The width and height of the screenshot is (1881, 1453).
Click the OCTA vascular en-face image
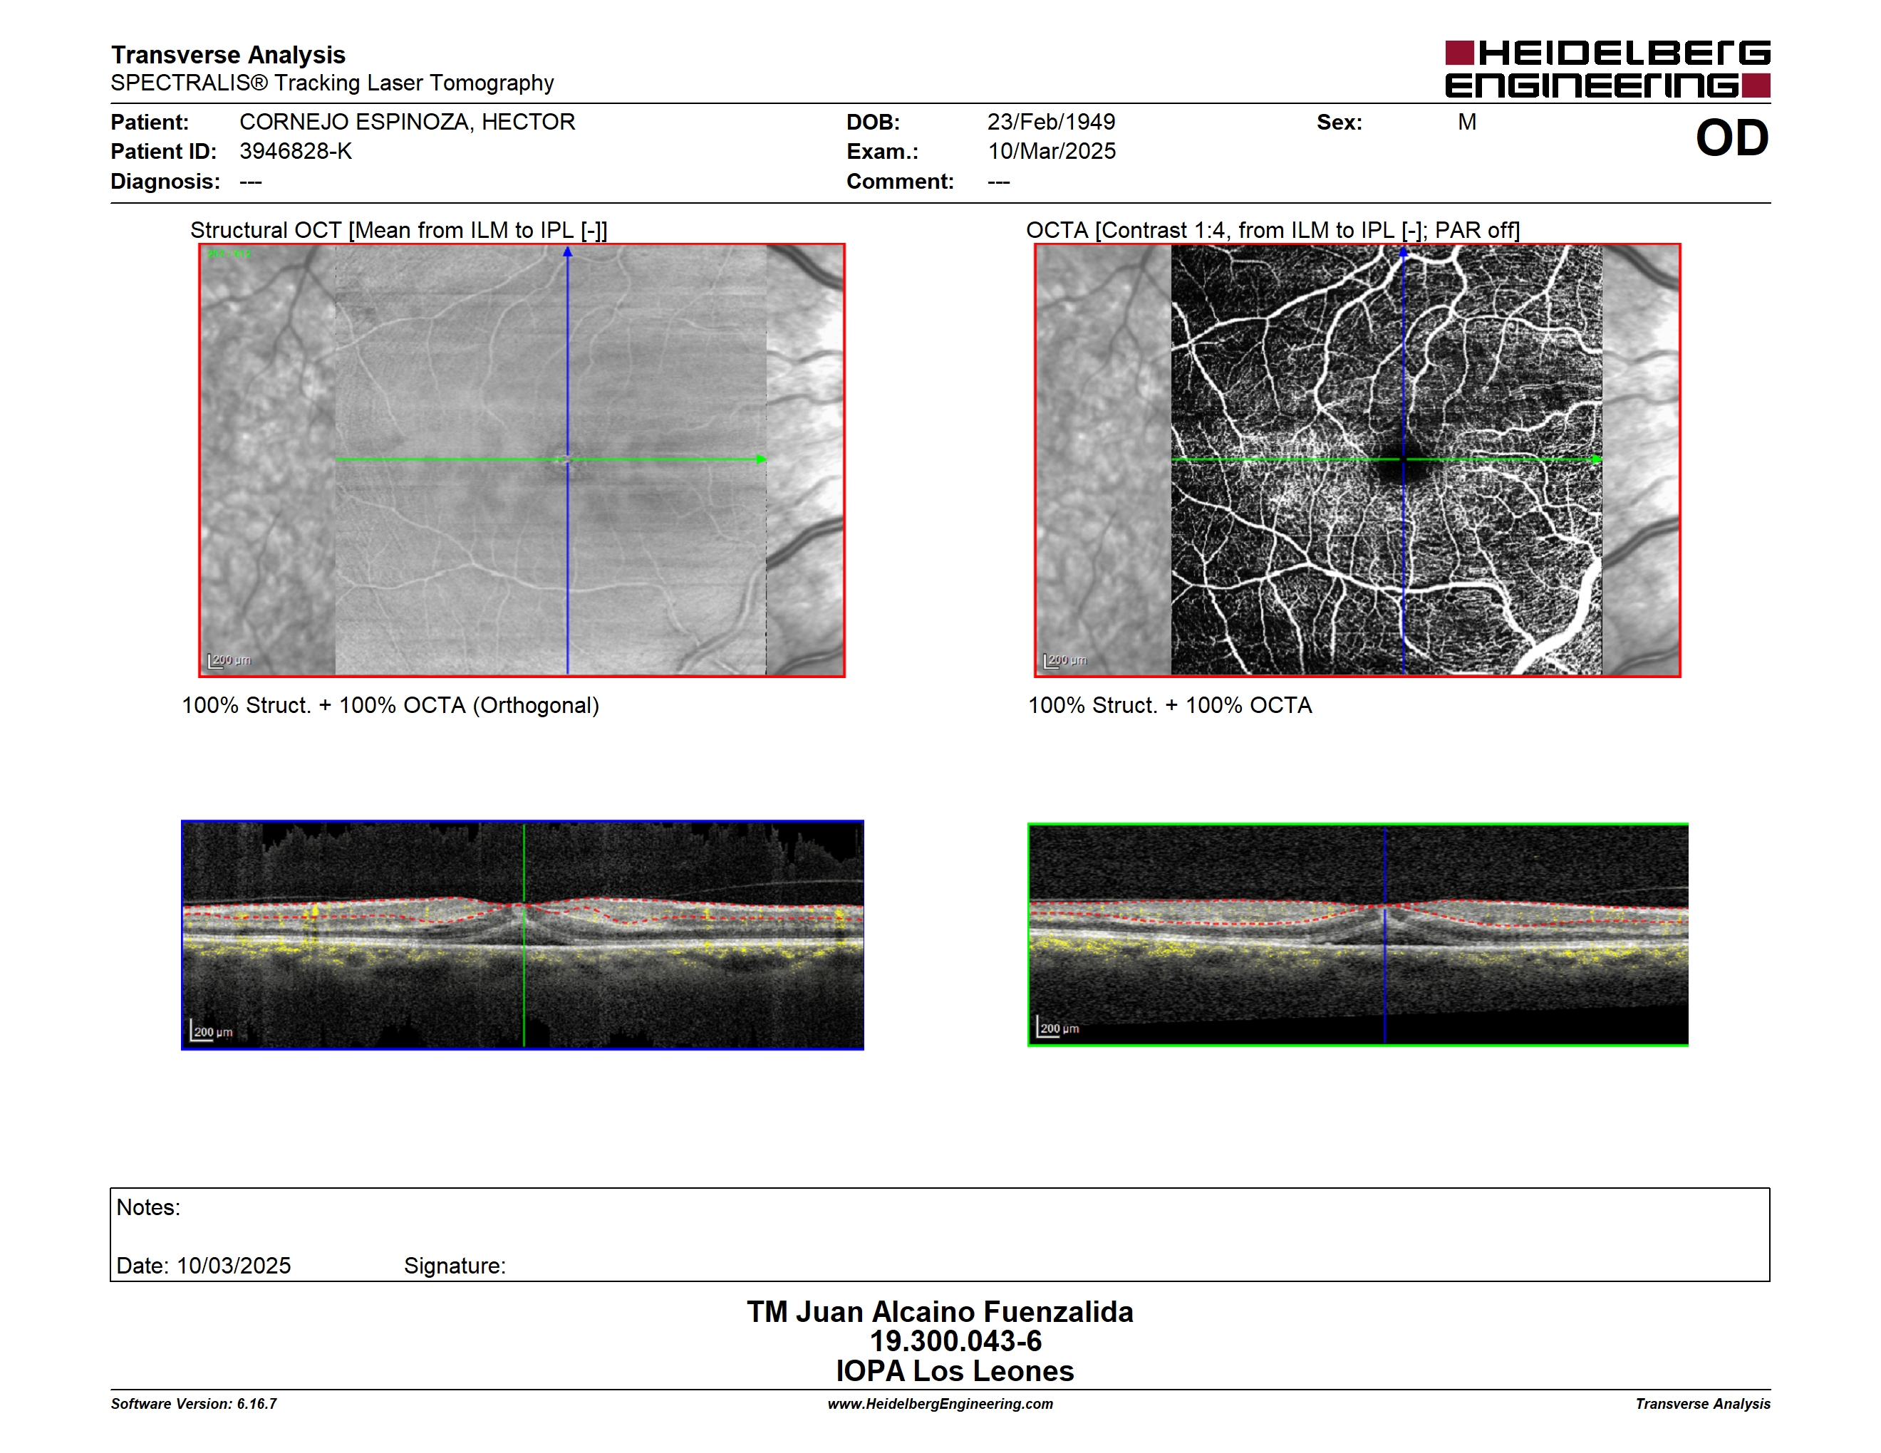point(1357,461)
